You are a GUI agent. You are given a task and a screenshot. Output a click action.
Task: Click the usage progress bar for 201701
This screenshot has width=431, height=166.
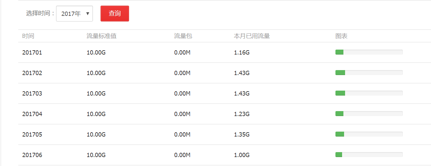369,52
